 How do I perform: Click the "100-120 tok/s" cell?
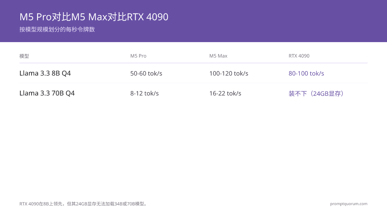coord(229,73)
